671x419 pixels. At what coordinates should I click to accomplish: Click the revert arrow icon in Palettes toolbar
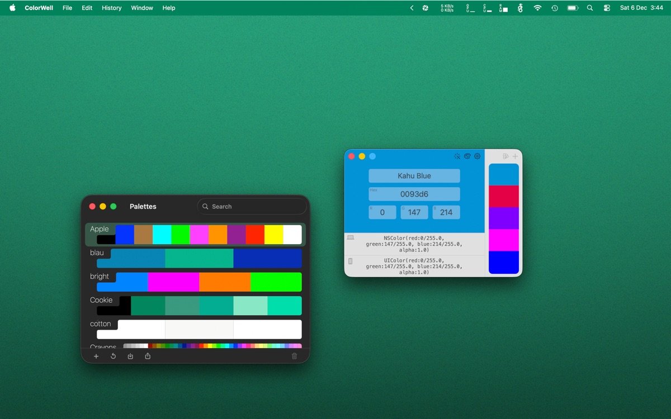pos(113,356)
